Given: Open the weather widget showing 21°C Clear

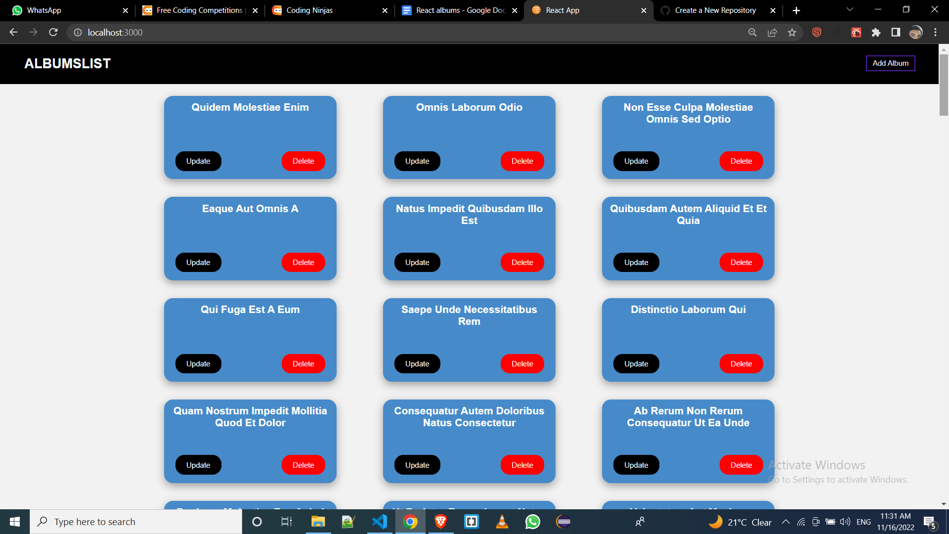Looking at the screenshot, I should click(x=740, y=522).
